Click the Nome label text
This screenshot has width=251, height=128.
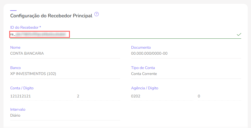coord(15,47)
